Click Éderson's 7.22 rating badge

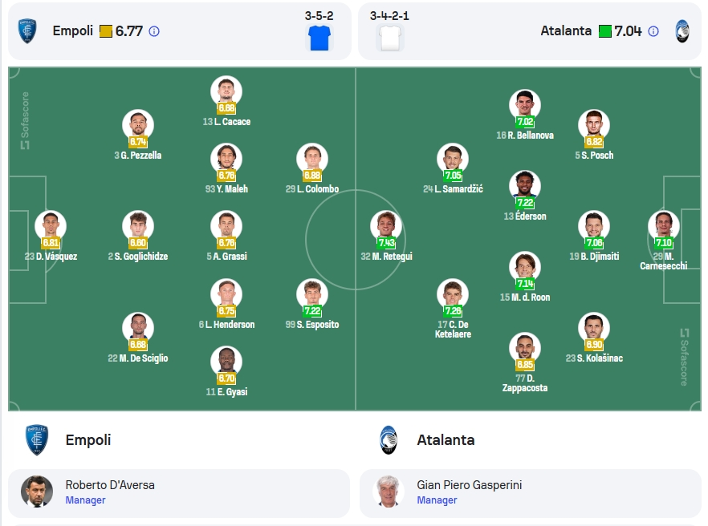point(525,203)
